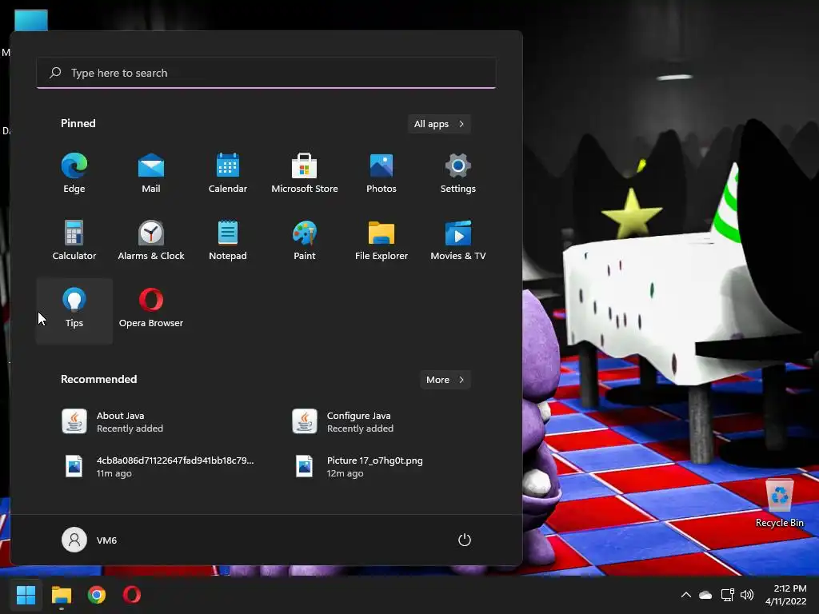This screenshot has height=614, width=819.
Task: Open About Java recommended item
Action: [151, 422]
